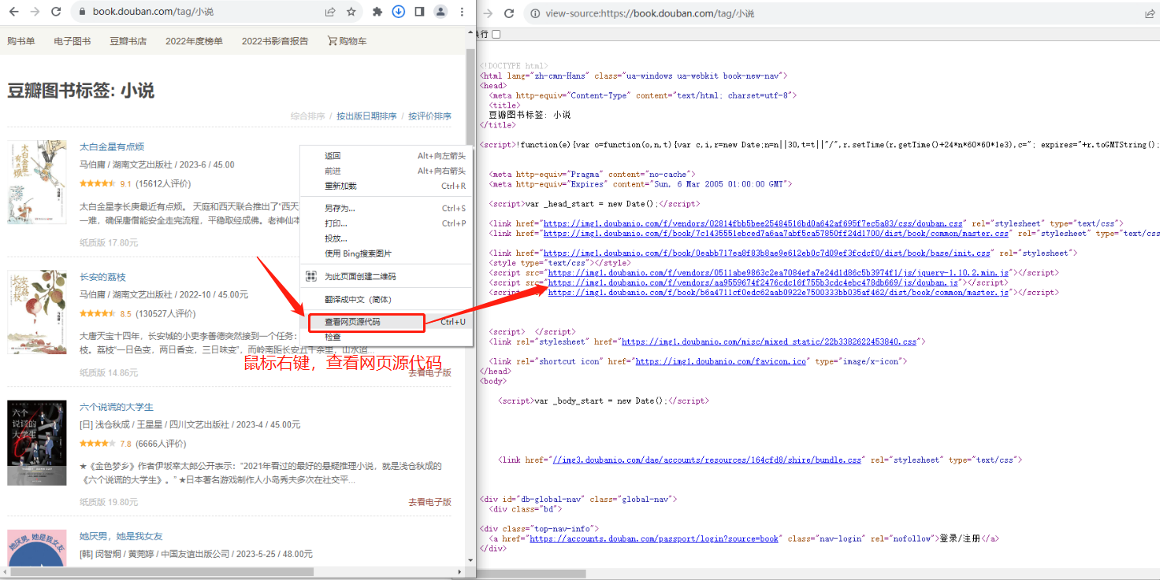This screenshot has width=1167, height=580.
Task: Click the Douban page horizontal scrollbar
Action: pyautogui.click(x=160, y=572)
